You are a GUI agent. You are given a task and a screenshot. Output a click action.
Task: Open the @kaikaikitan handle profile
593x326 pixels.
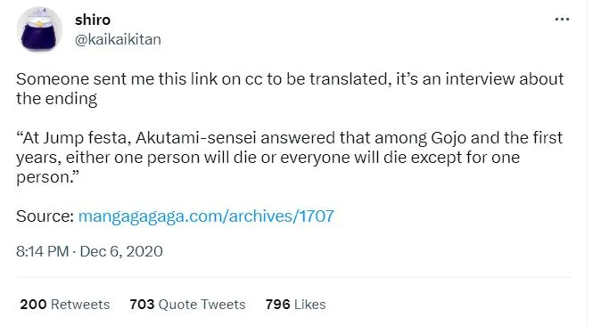tap(118, 39)
